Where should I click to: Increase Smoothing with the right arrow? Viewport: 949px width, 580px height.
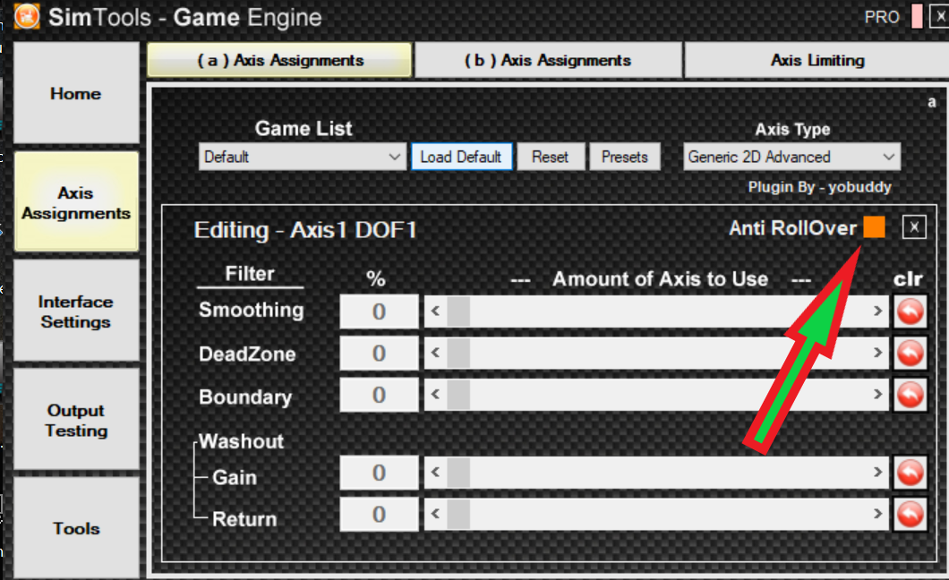tap(877, 311)
